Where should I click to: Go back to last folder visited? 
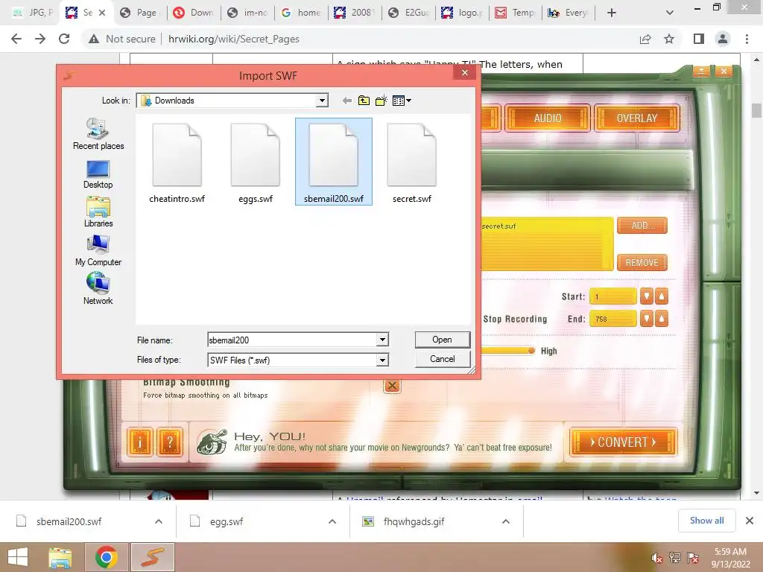coord(347,101)
